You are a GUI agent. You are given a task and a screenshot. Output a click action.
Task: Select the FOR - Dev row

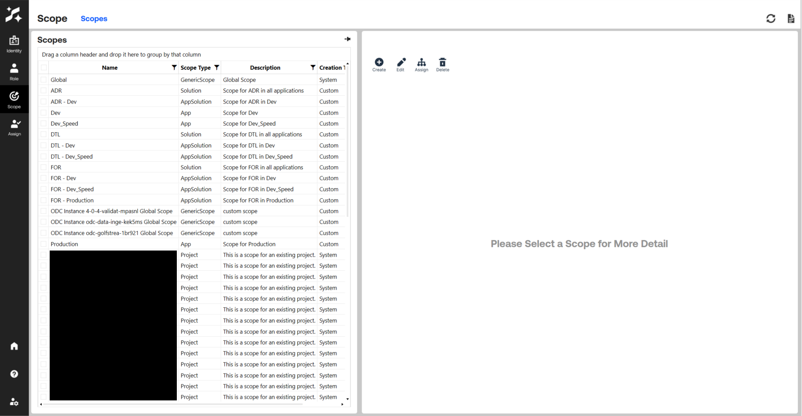click(63, 178)
